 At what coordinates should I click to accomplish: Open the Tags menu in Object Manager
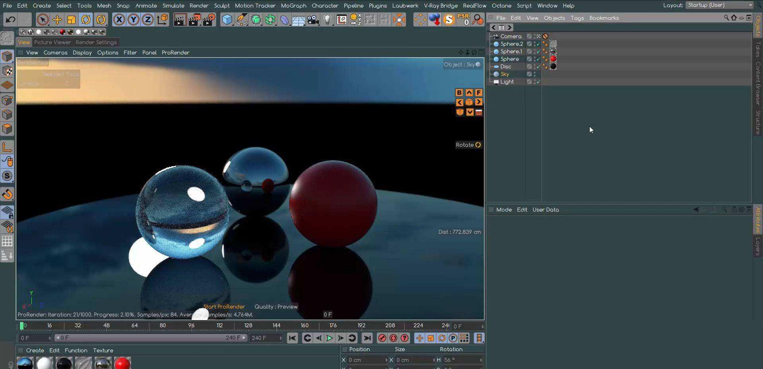click(577, 18)
